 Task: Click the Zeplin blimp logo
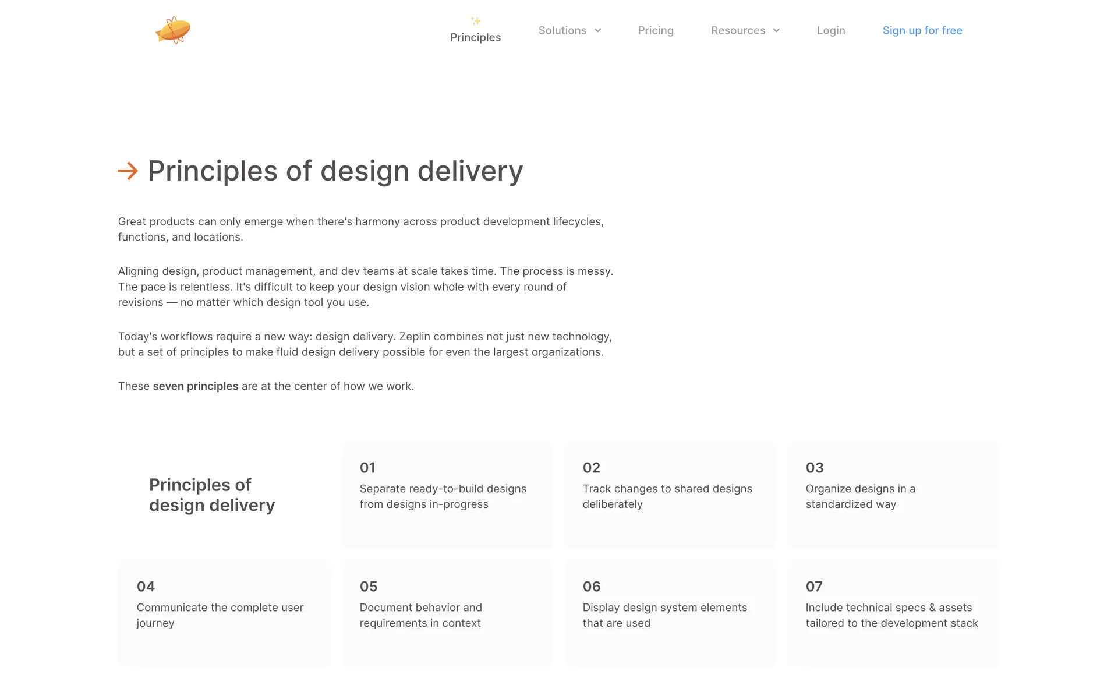[x=173, y=30]
